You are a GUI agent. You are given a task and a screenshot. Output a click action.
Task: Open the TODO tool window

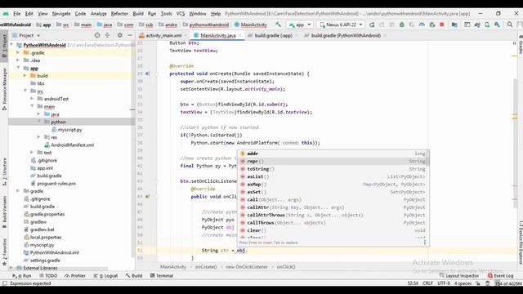(49, 276)
